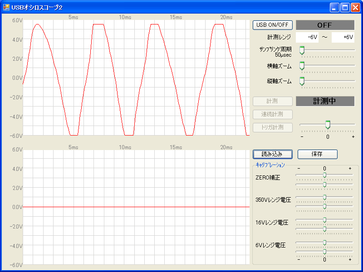Click the upper 350Vレンジ電圧 slider thumb

[x=324, y=197]
